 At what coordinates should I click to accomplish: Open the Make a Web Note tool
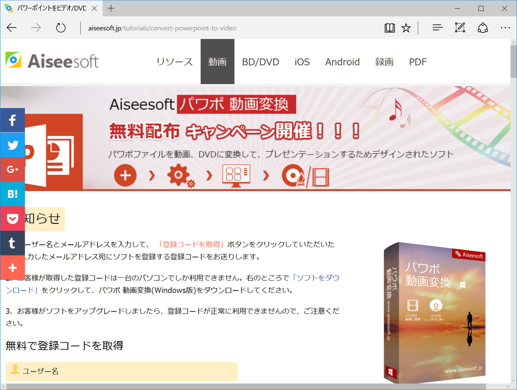(x=460, y=28)
